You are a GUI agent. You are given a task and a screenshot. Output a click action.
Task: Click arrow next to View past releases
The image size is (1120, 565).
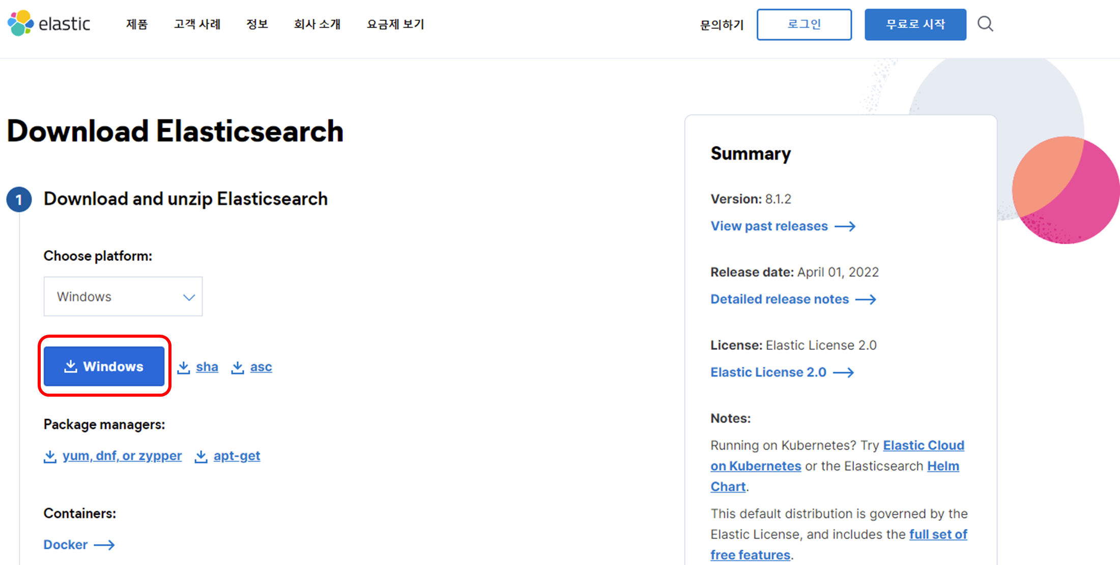coord(845,226)
